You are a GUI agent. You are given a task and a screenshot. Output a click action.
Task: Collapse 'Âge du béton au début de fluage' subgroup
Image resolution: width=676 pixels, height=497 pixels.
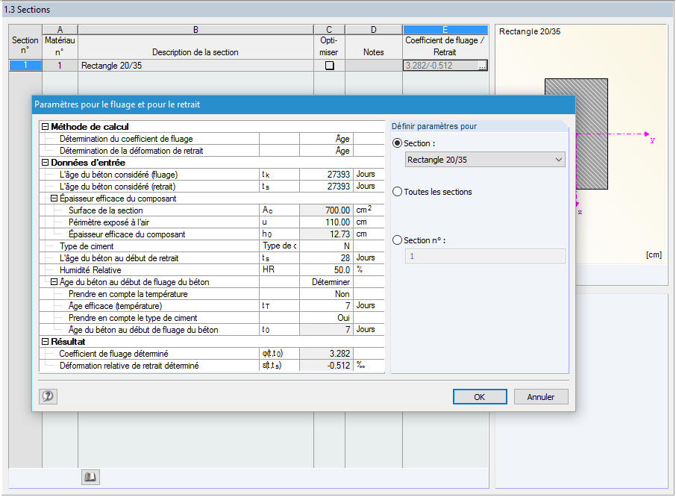[54, 282]
